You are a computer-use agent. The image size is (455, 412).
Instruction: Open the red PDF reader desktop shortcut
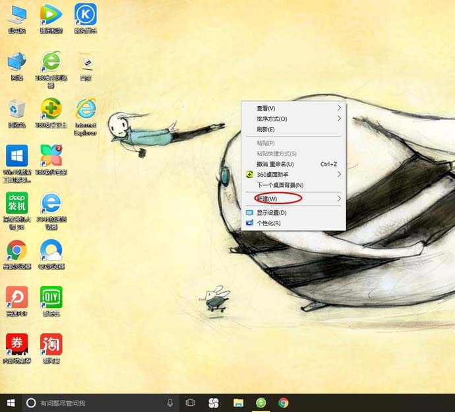pos(17,301)
